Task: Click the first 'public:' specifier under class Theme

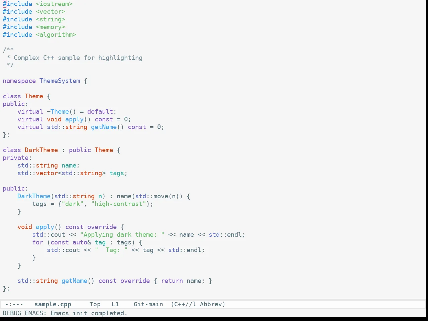Action: [15, 104]
